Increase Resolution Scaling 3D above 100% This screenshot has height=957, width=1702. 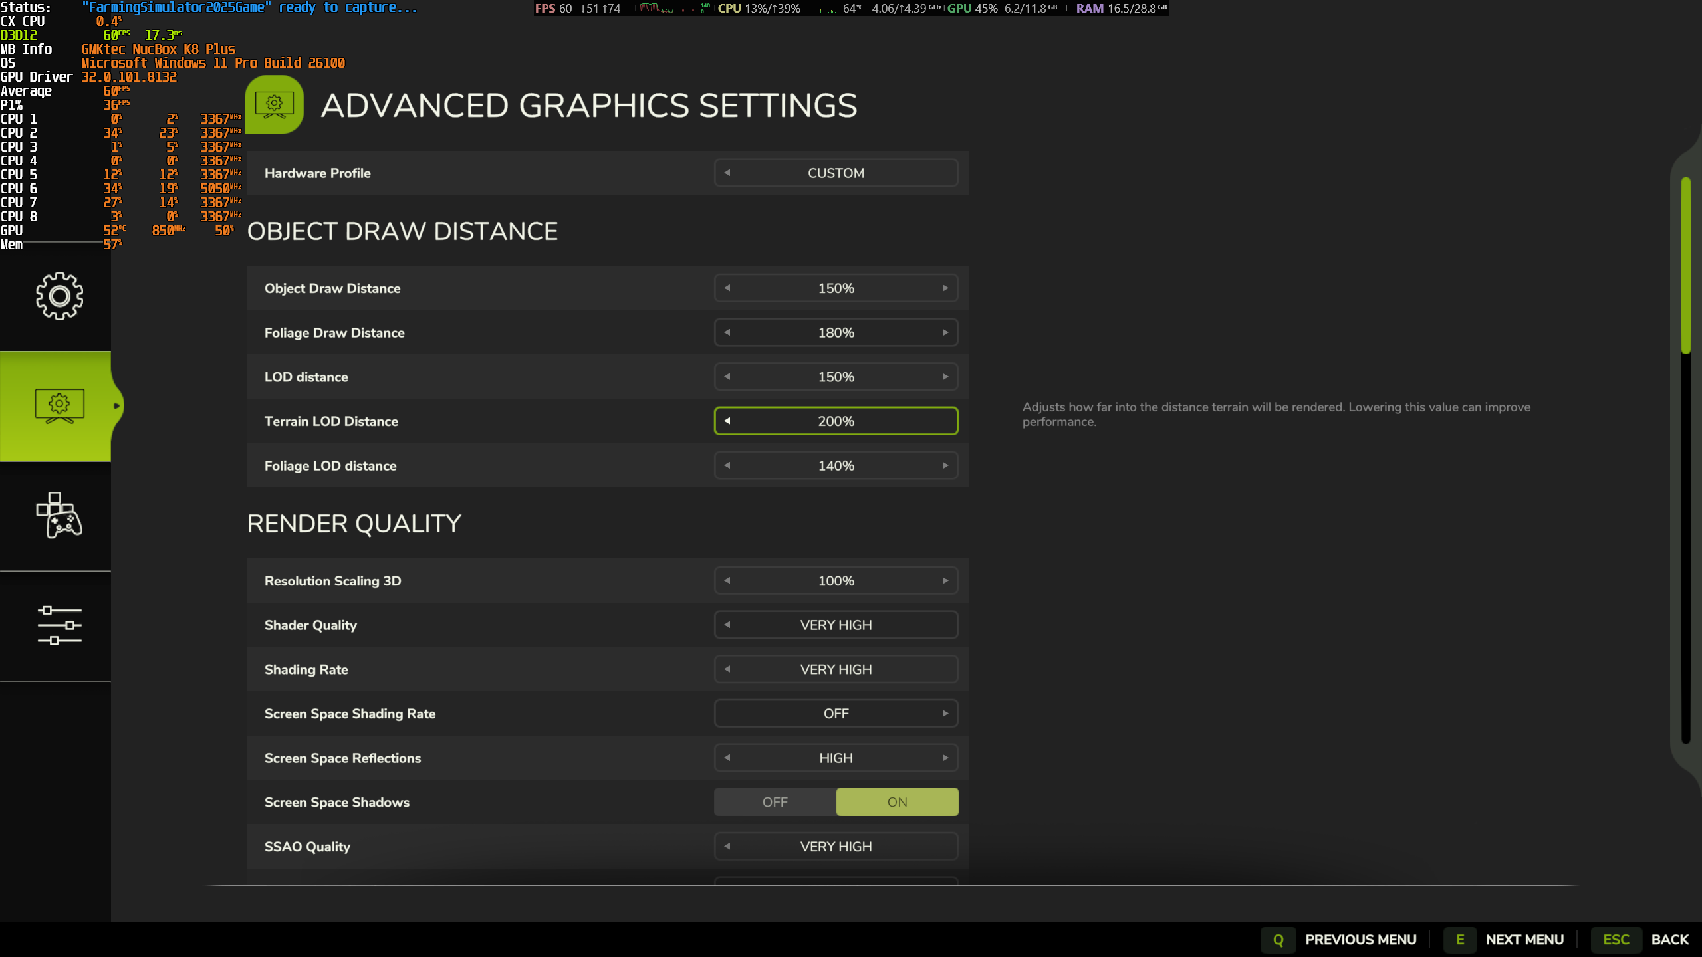pos(945,581)
